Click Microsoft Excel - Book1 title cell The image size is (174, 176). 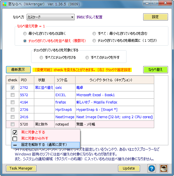click(x=115, y=95)
